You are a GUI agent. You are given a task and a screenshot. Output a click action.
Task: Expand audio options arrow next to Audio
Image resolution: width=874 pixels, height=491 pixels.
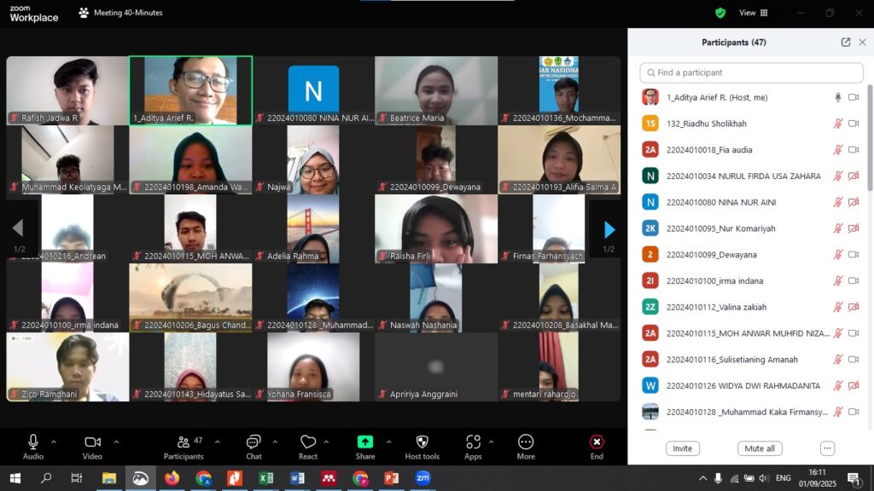(x=54, y=442)
